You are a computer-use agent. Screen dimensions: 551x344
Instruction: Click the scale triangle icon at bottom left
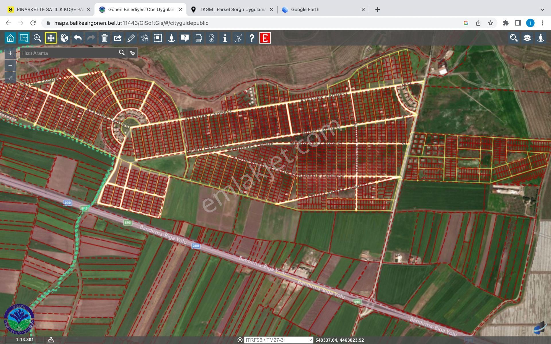pyautogui.click(x=51, y=340)
